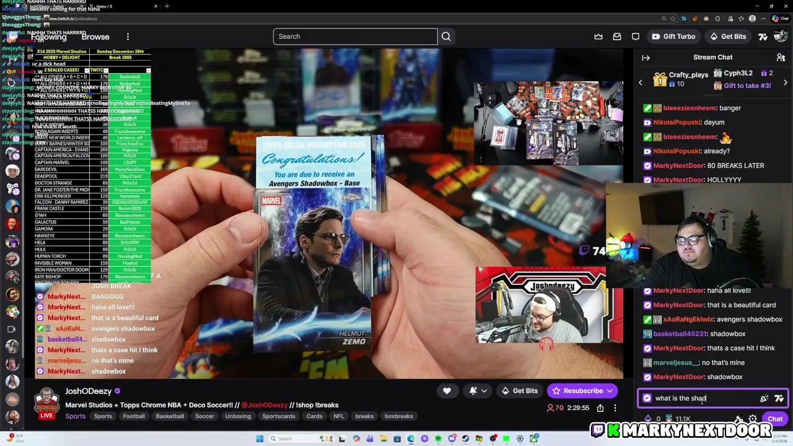The width and height of the screenshot is (793, 446).
Task: Click the purple Chat send button
Action: [775, 419]
